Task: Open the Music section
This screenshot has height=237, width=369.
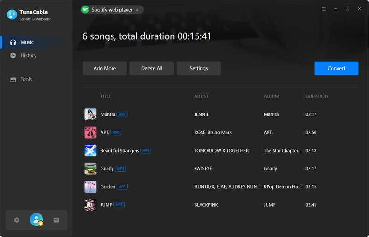Action: point(36,42)
